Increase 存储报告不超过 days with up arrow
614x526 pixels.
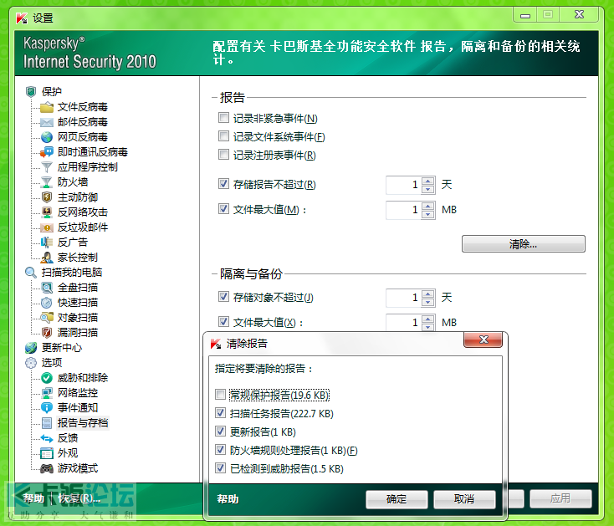point(428,181)
